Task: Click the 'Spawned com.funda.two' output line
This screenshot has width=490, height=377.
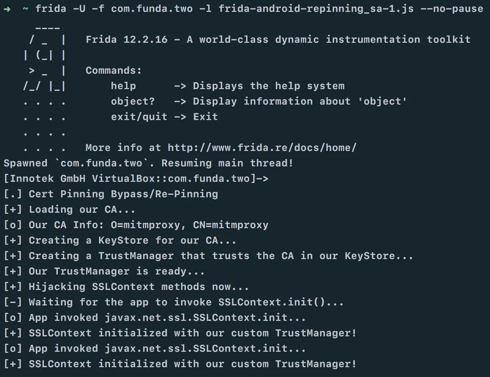Action: pyautogui.click(x=148, y=163)
